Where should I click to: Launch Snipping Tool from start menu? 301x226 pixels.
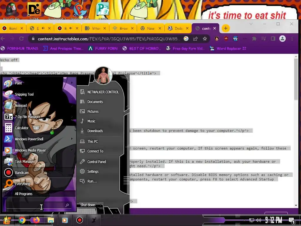coord(39,94)
